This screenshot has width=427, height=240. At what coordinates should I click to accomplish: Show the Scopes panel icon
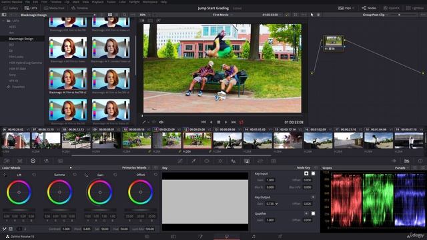(x=407, y=161)
